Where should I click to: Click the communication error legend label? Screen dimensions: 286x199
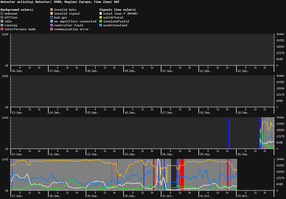coord(71,29)
